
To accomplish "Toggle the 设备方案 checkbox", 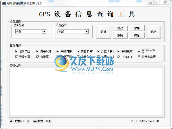I will pos(16,57).
